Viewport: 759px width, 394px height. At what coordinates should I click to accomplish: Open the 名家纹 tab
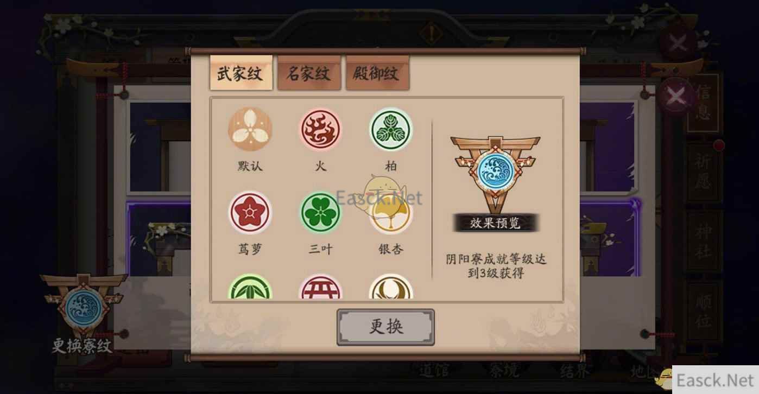tap(309, 73)
